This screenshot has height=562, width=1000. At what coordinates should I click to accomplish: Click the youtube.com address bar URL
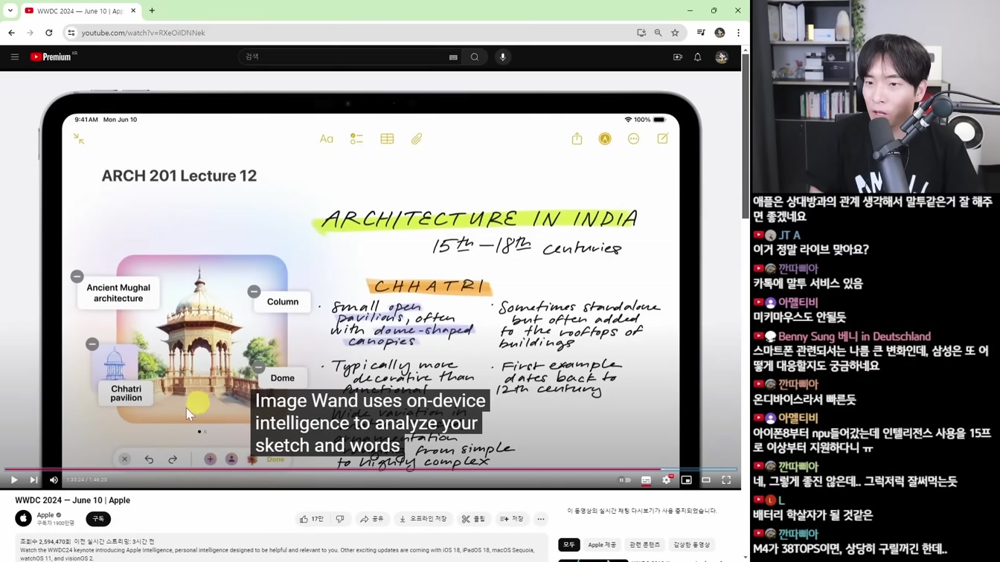point(144,33)
